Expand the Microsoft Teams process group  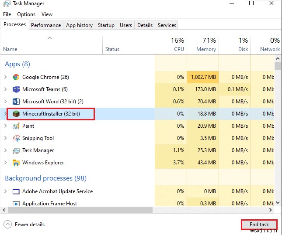coord(5,89)
